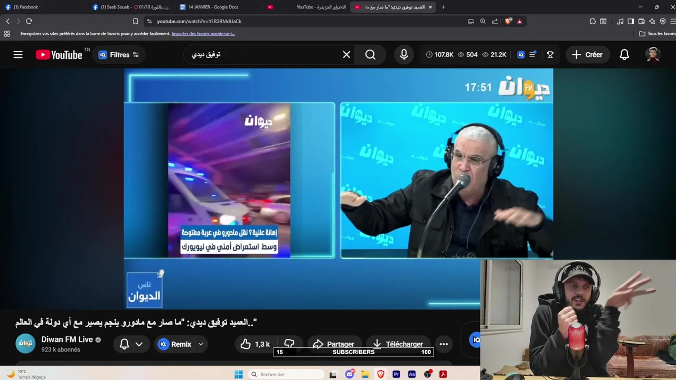Screen dimensions: 676x380
Task: Click the Rechercher taskbar search box
Action: tap(286, 374)
